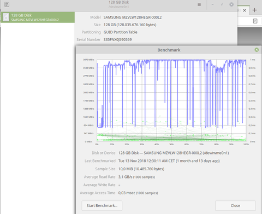Click the Benchmark dialog title
262x214 pixels.
[169, 50]
